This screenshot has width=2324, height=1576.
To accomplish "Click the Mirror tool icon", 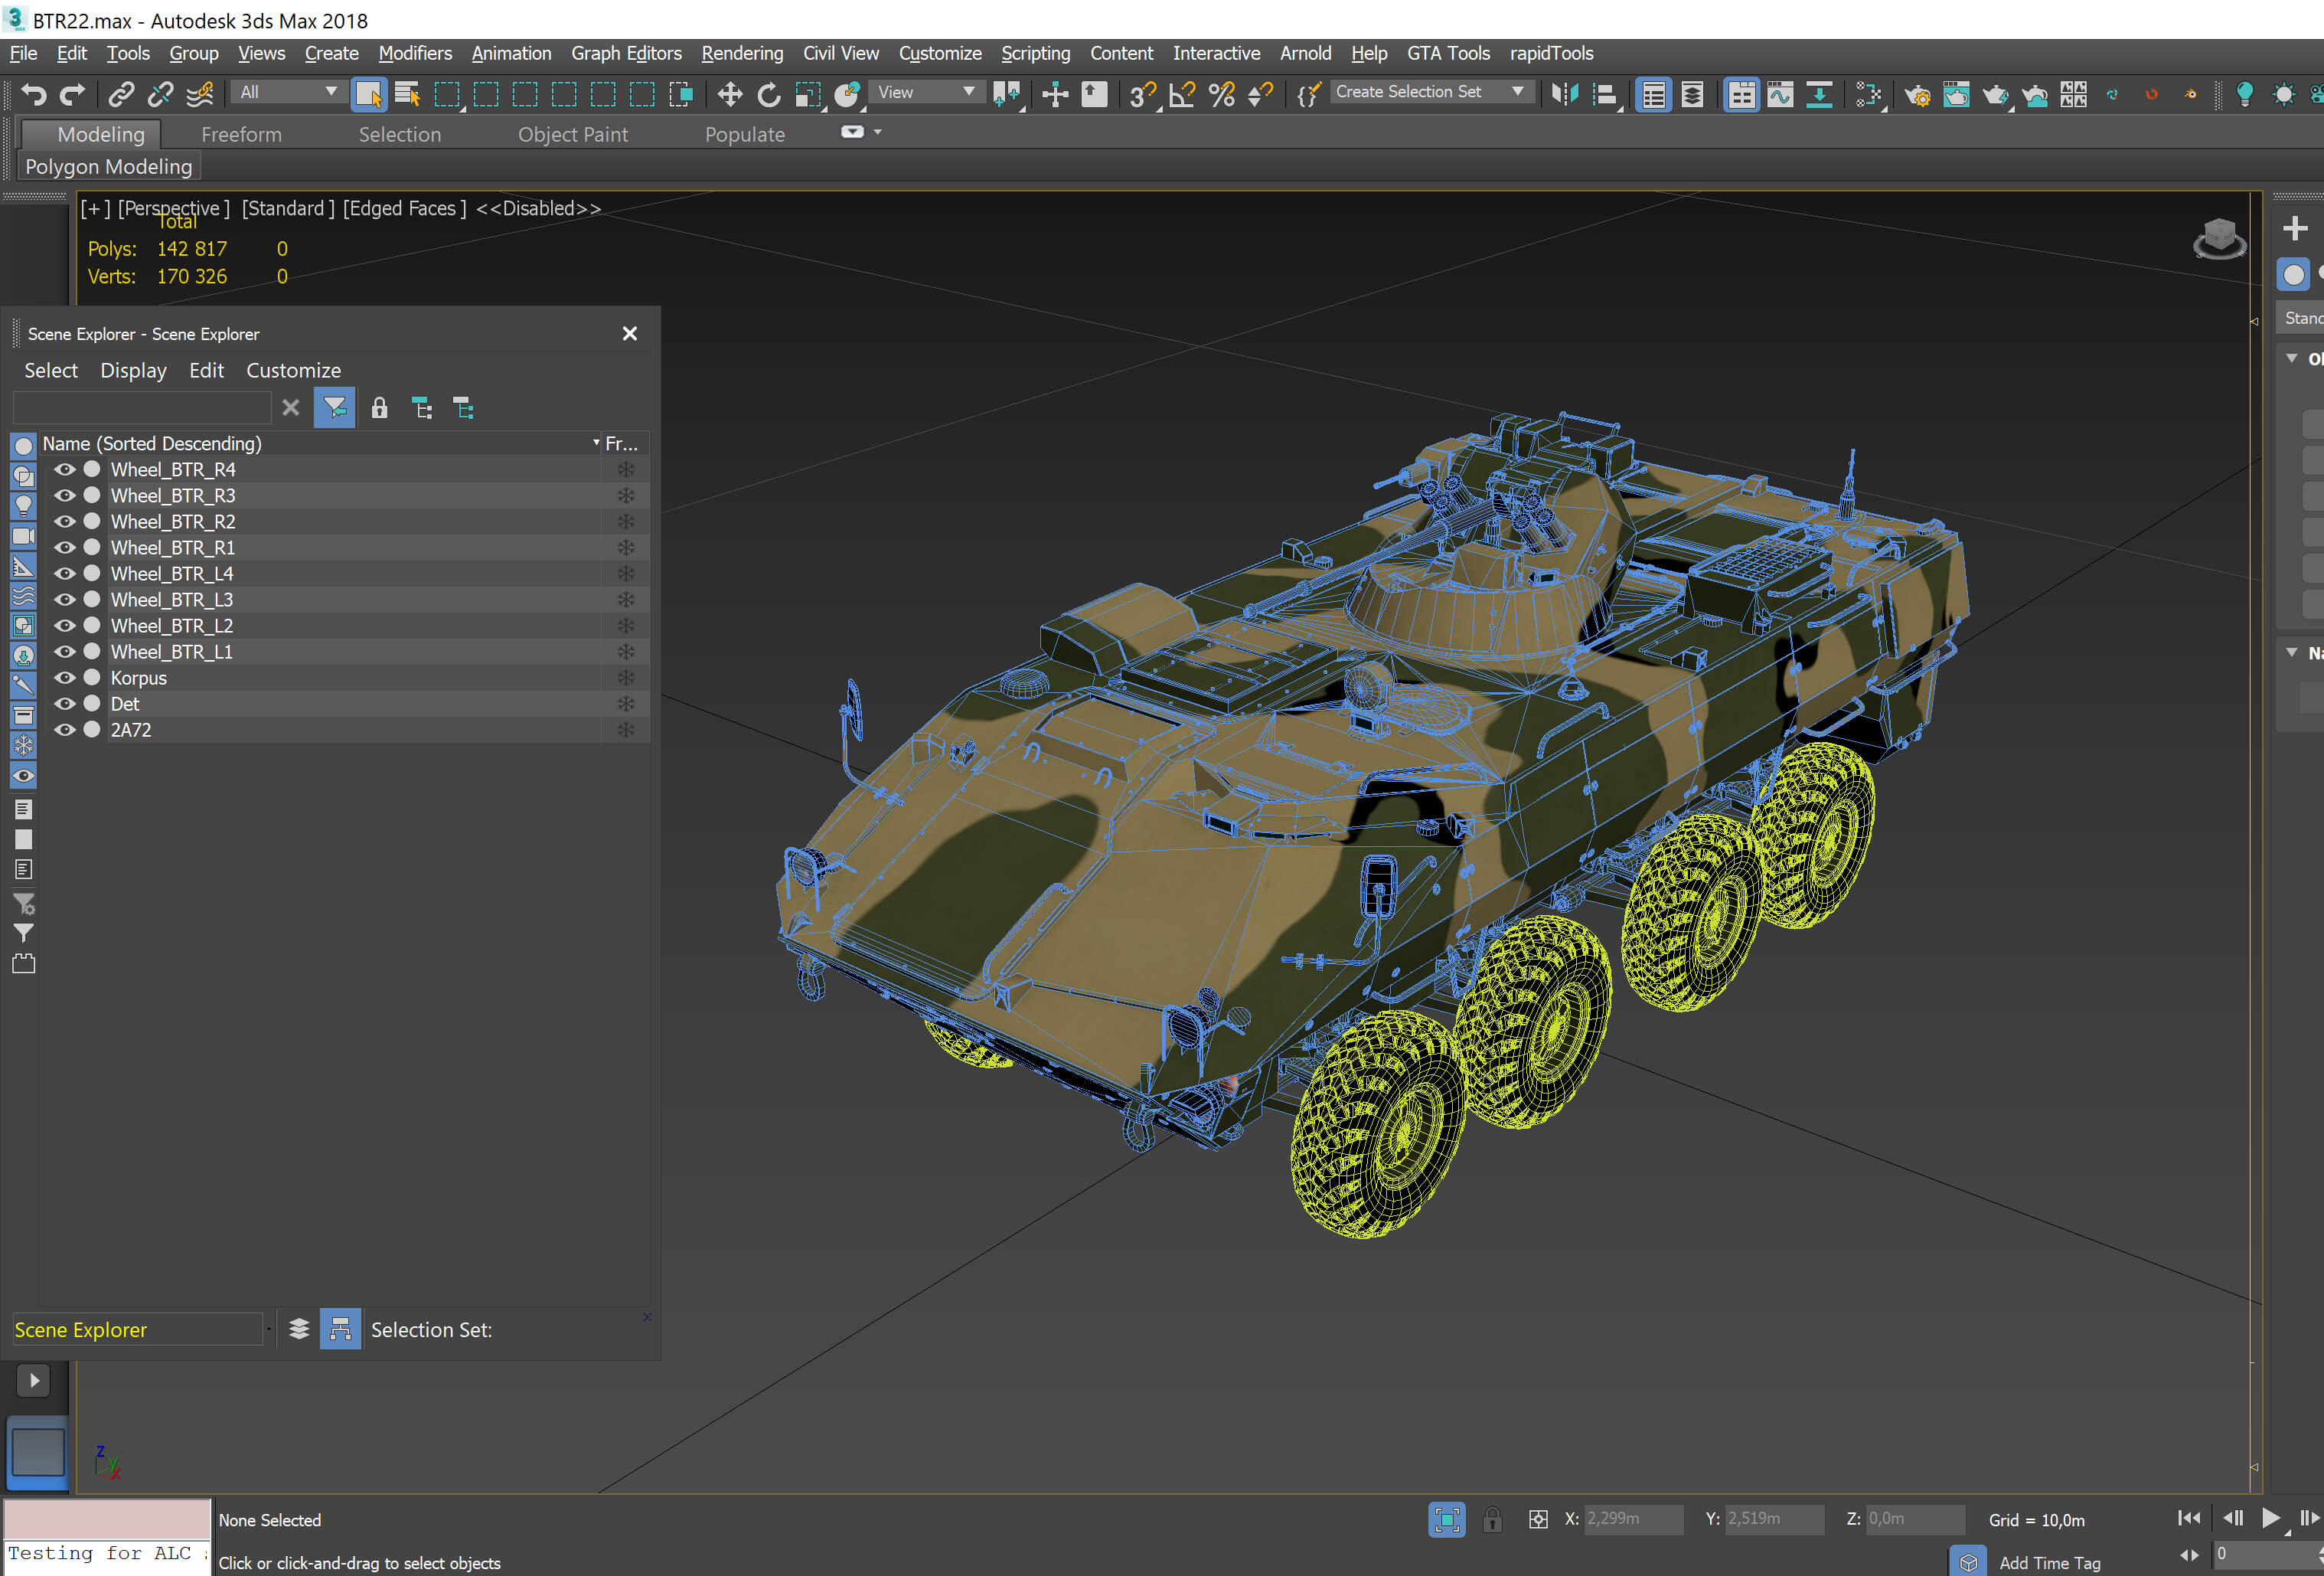I will coord(1565,94).
